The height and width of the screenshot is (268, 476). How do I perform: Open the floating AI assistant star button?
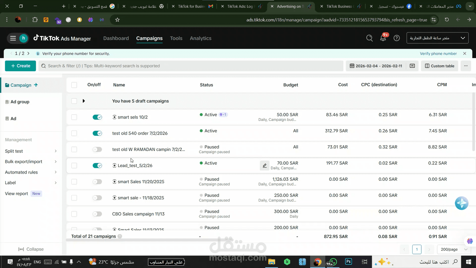[462, 203]
